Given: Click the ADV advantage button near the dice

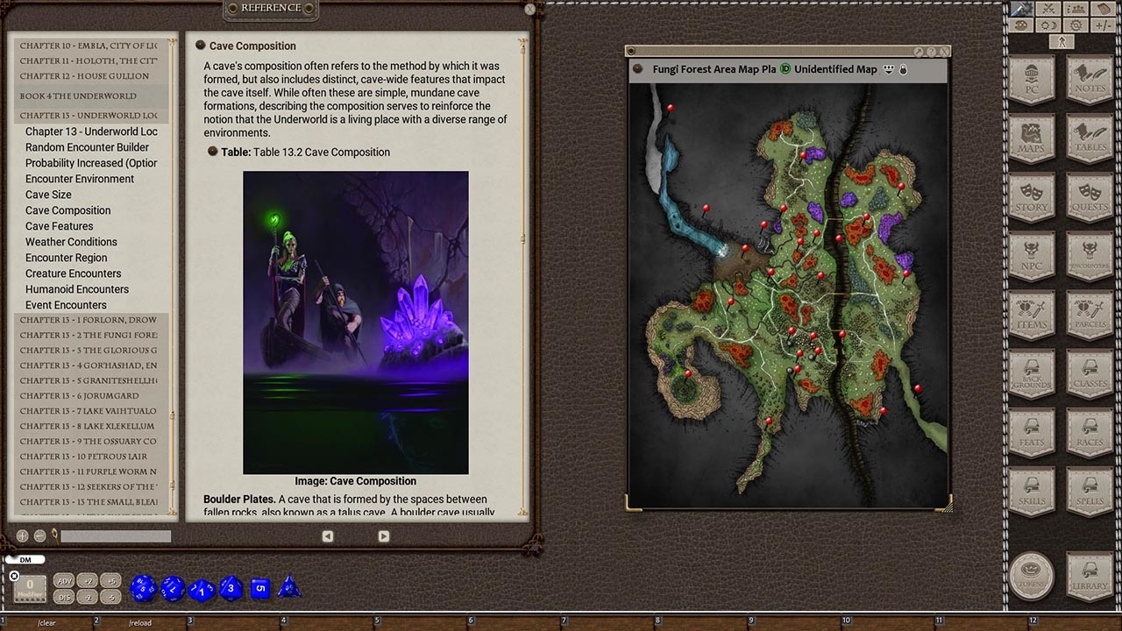Looking at the screenshot, I should (63, 580).
